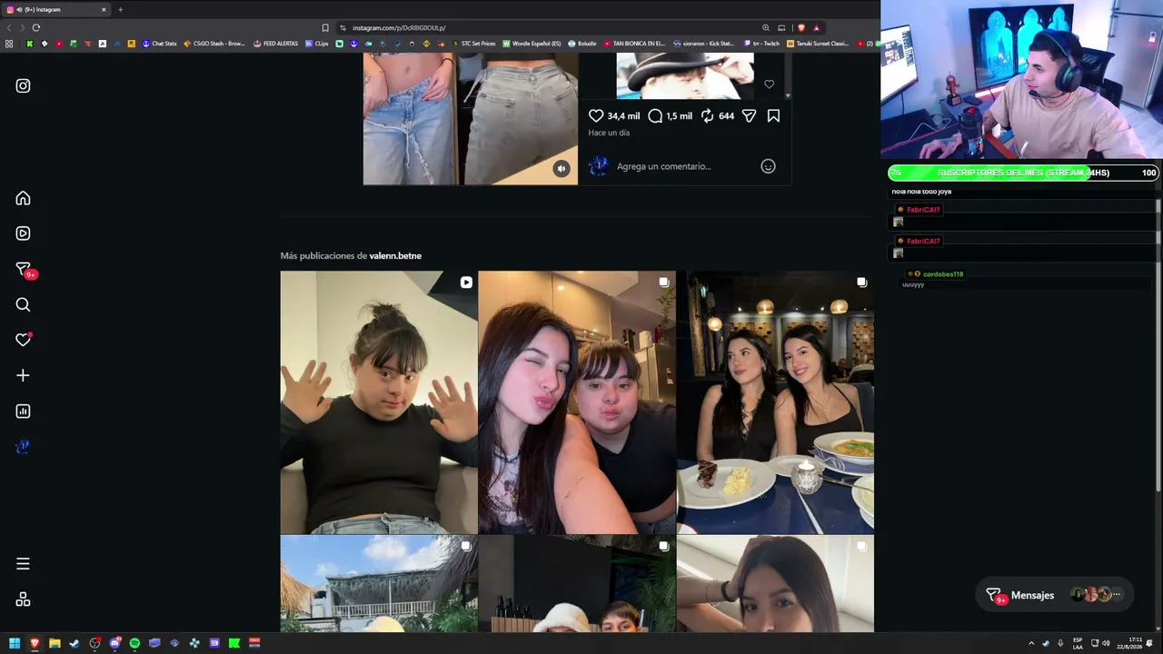The height and width of the screenshot is (654, 1163).
Task: Like the comment with small heart
Action: [x=769, y=84]
